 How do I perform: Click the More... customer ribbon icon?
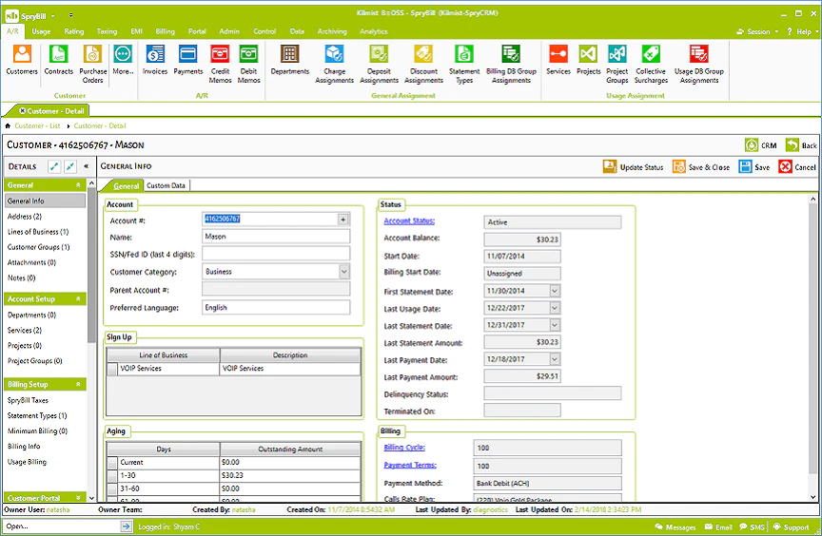pyautogui.click(x=123, y=60)
